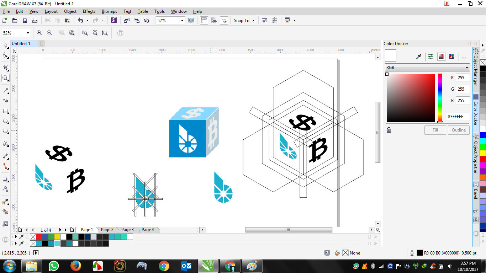
Task: Select the Polygon tool
Action: tap(5, 131)
